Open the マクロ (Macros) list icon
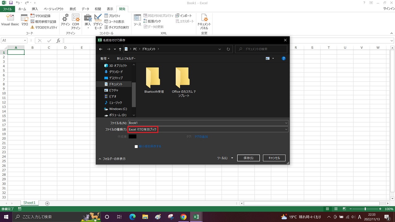395x222 pixels. coord(24,20)
